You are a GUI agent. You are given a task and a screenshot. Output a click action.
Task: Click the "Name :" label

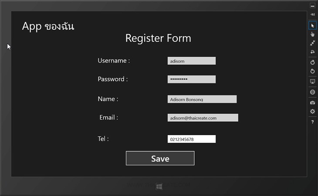(108, 99)
